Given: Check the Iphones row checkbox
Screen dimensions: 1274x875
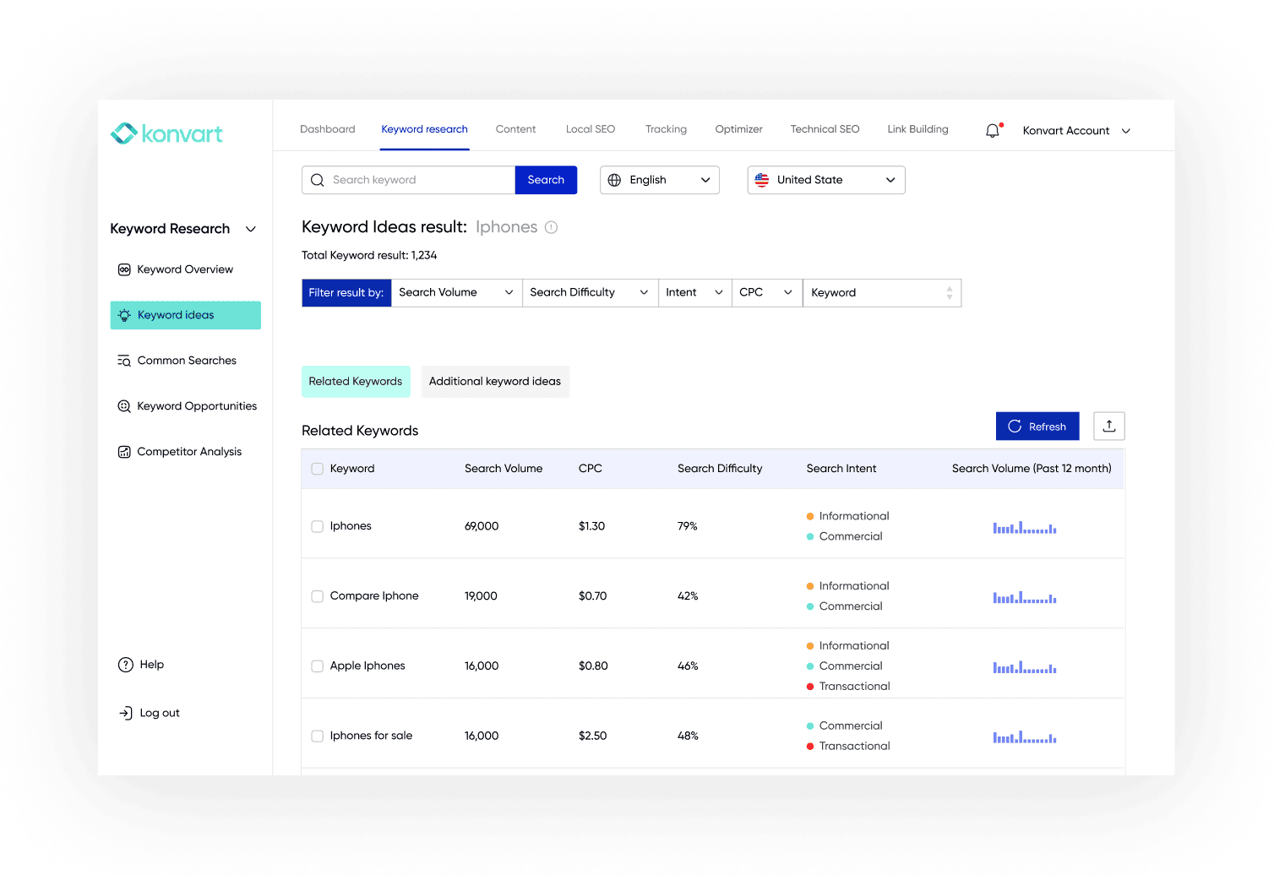Looking at the screenshot, I should (x=318, y=526).
